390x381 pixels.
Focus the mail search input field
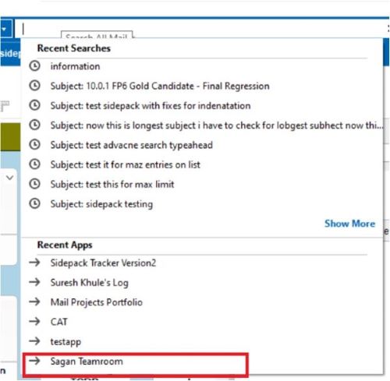tap(200, 29)
